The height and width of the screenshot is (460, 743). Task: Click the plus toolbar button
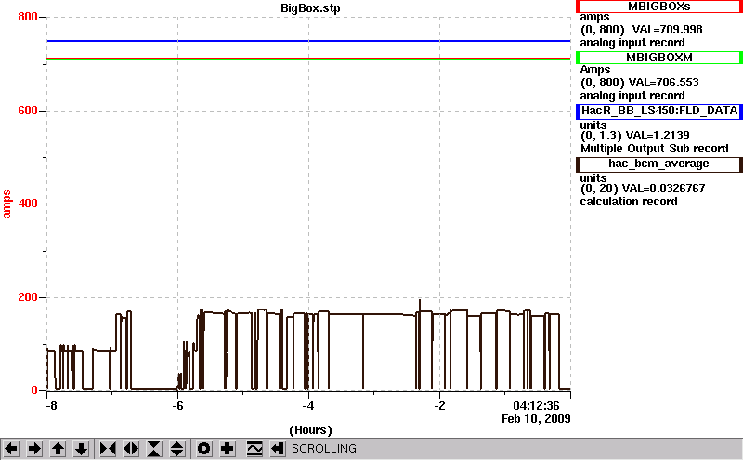click(x=227, y=449)
